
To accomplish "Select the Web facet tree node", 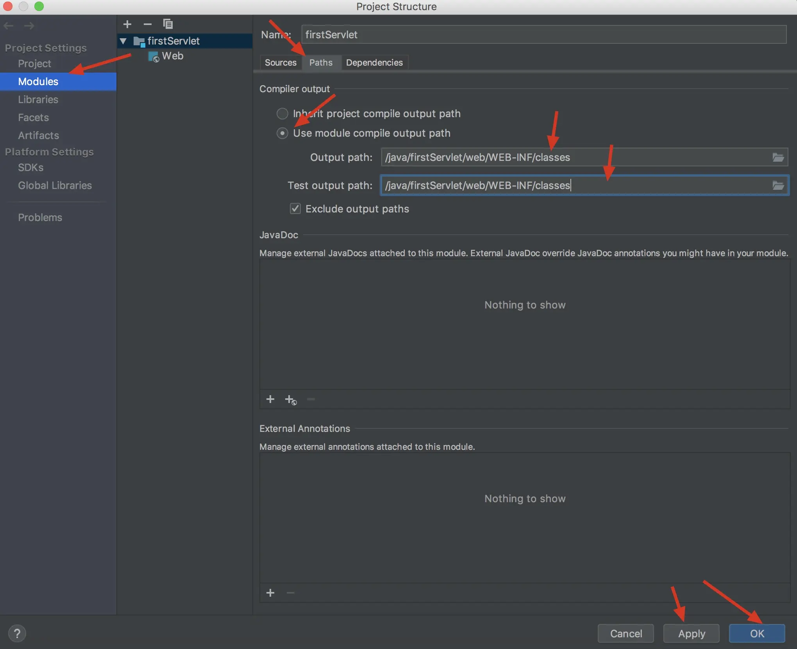I will tap(172, 56).
